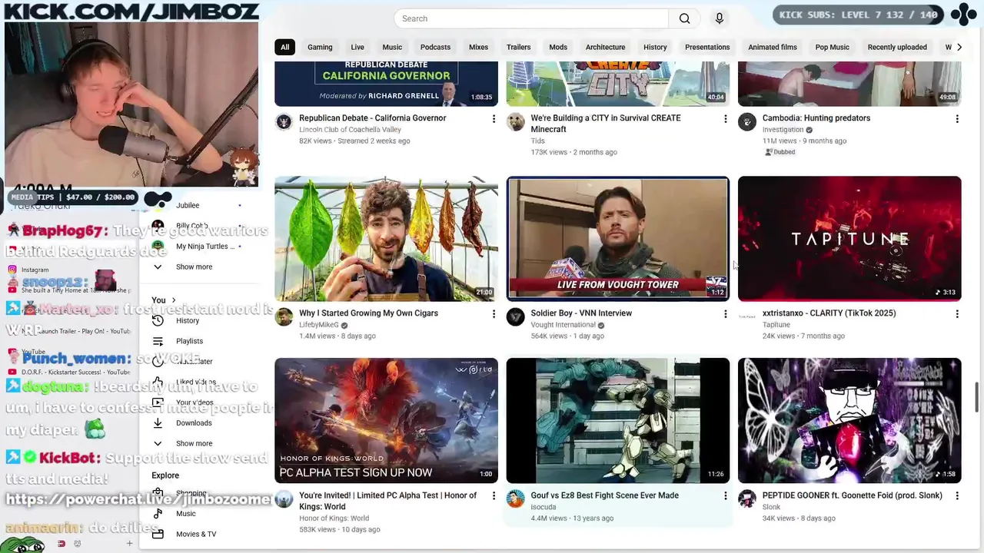The image size is (984, 553).
Task: Open My Ninja Turtles subscription in sidebar
Action: pyautogui.click(x=204, y=247)
